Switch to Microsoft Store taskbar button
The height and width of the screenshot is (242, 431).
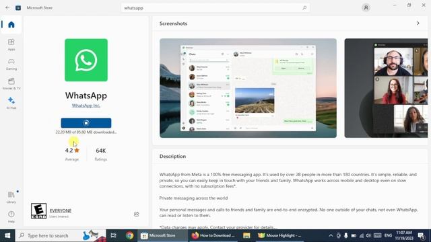[x=162, y=235]
